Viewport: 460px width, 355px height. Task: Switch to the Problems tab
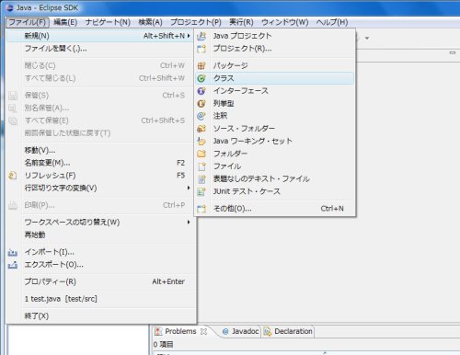tap(180, 331)
